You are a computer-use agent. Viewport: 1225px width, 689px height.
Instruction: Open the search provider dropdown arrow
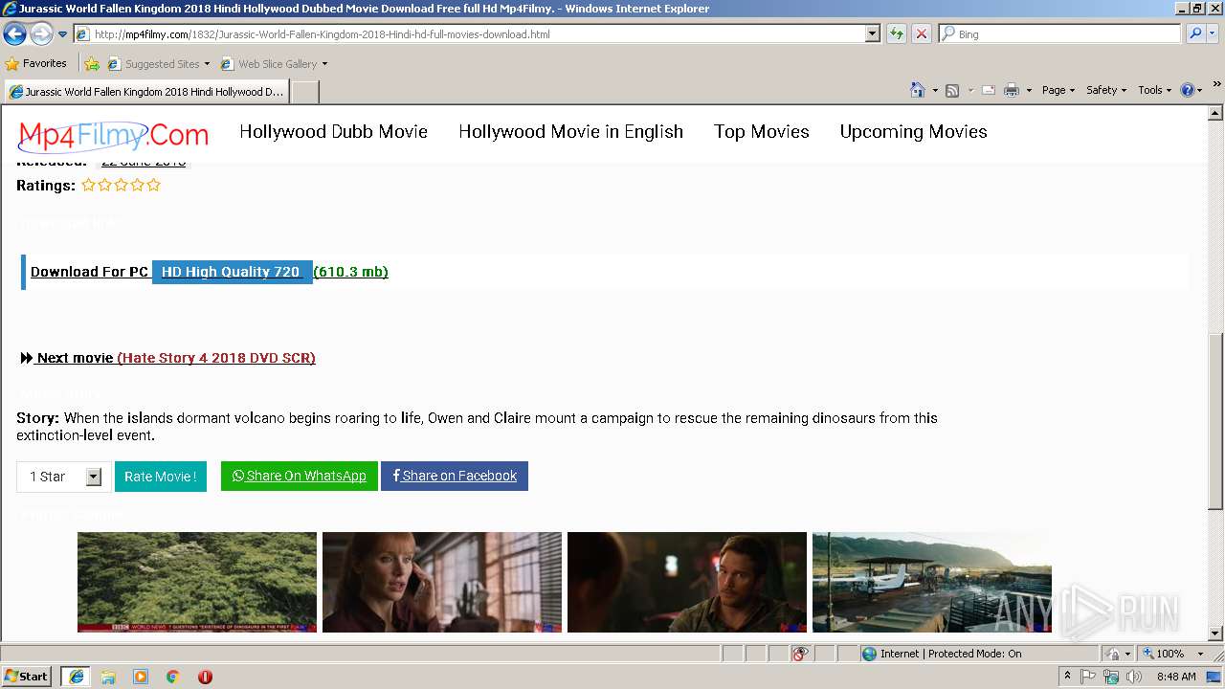click(x=1213, y=34)
